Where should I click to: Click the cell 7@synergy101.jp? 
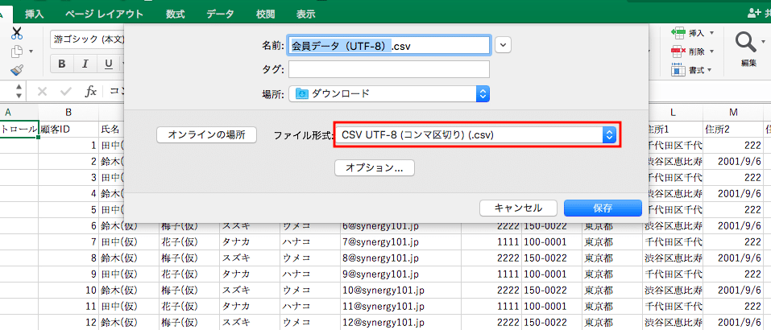point(400,241)
